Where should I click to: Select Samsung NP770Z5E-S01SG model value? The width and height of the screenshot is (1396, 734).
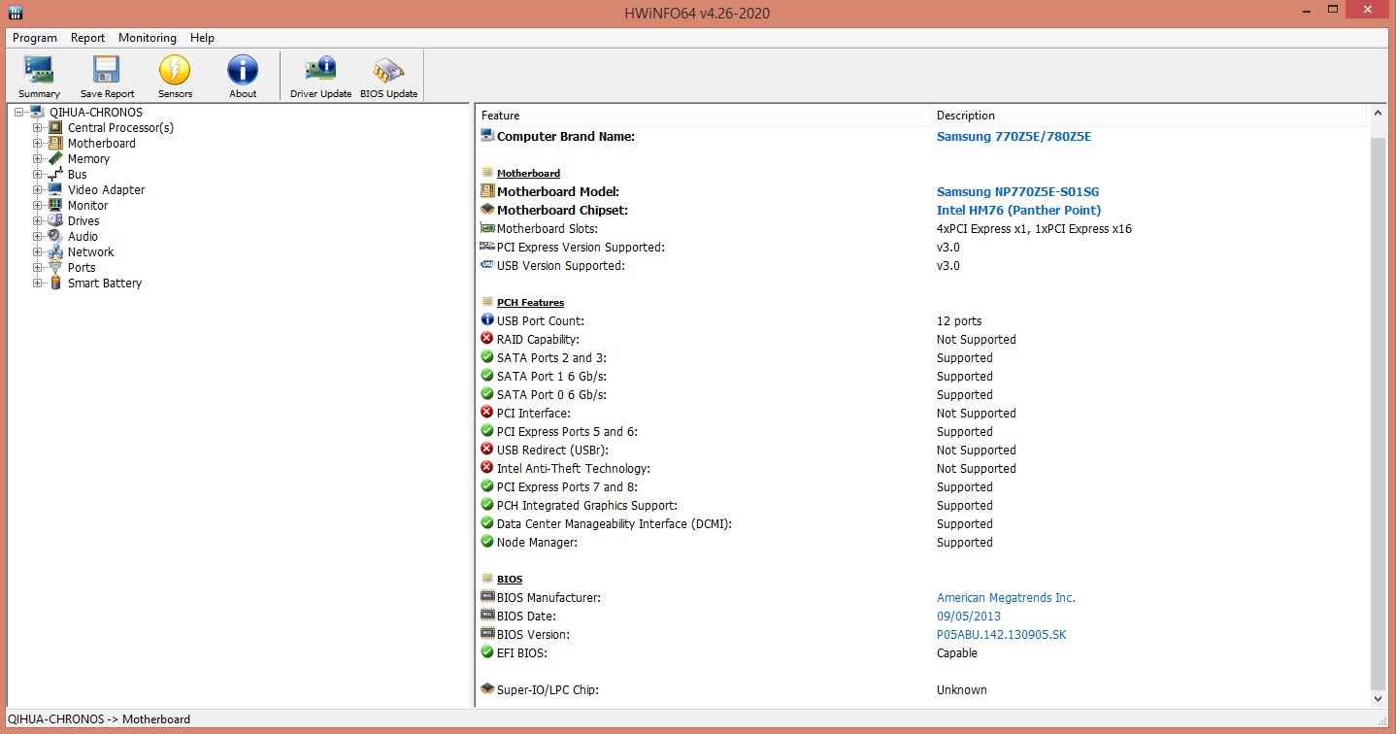point(1017,192)
